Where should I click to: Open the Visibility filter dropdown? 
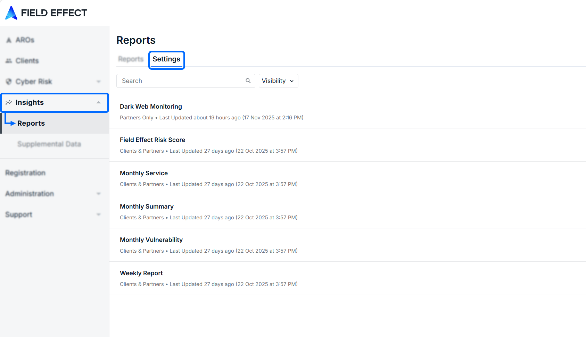pyautogui.click(x=278, y=81)
